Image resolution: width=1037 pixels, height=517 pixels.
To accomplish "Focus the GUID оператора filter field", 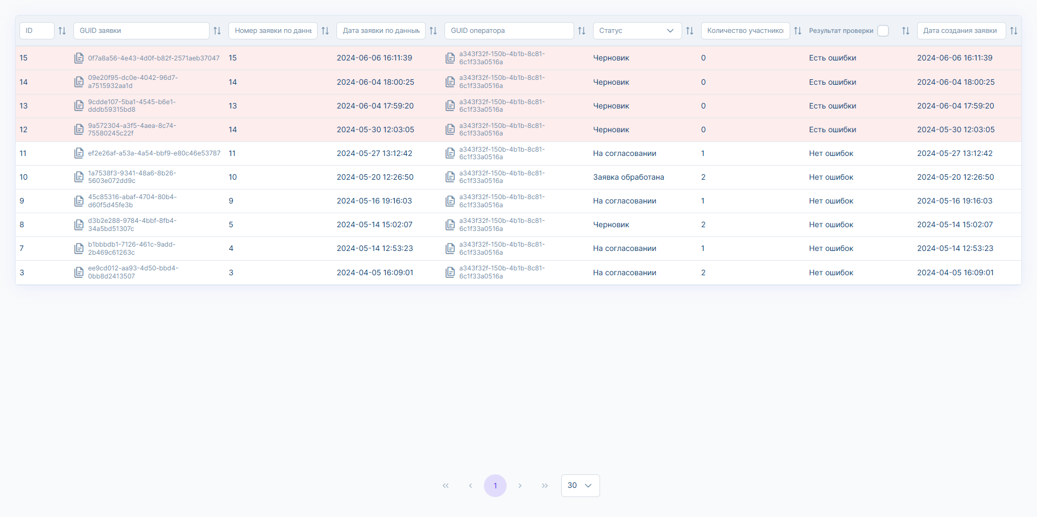I will (509, 31).
